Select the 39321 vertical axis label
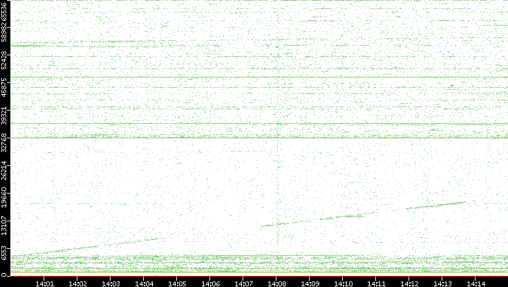 [5, 115]
